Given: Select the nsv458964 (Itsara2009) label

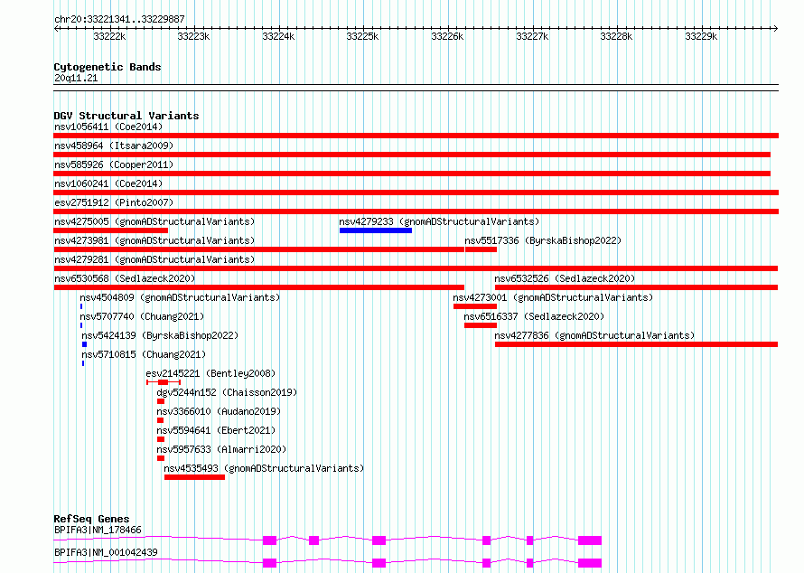Looking at the screenshot, I should pos(114,146).
